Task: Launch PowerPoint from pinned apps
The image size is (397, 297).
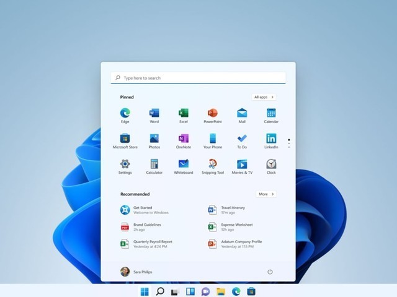Action: click(213, 116)
